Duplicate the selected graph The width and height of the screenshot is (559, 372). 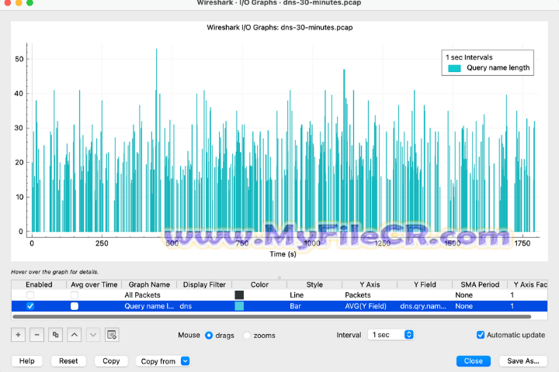coord(56,335)
